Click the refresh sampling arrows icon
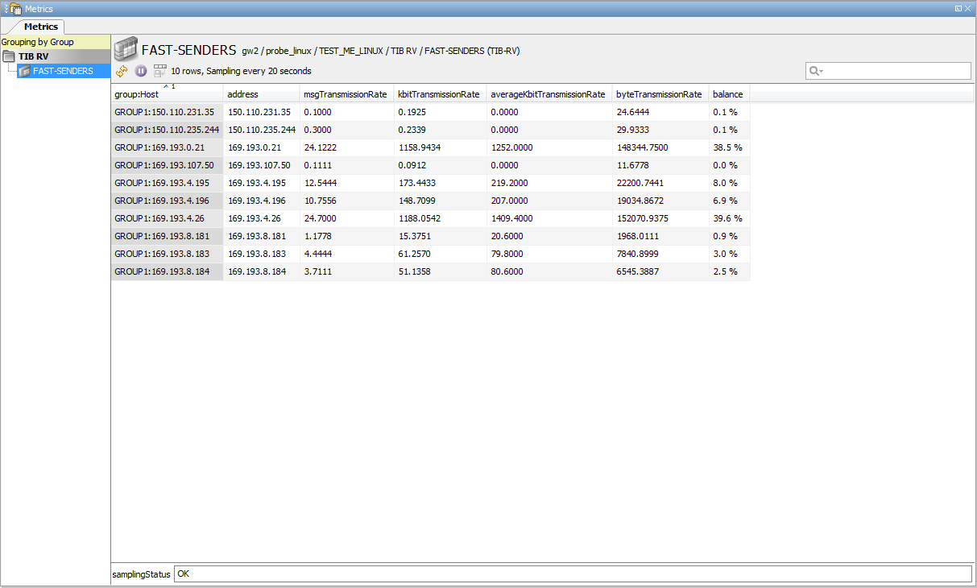This screenshot has width=977, height=588. tap(122, 71)
